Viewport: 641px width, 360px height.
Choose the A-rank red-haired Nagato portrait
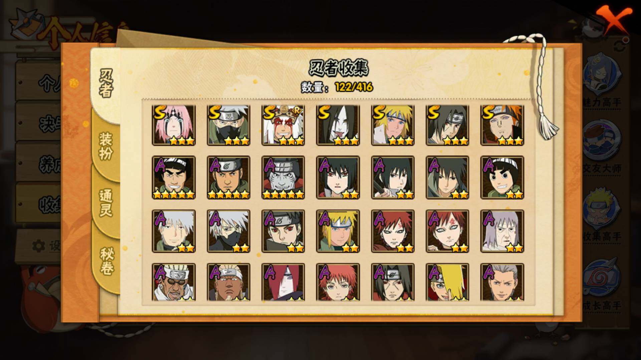(283, 282)
